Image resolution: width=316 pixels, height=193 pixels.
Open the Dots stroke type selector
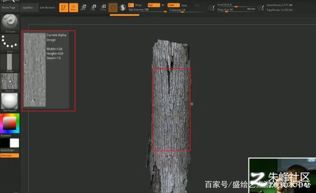click(x=10, y=43)
